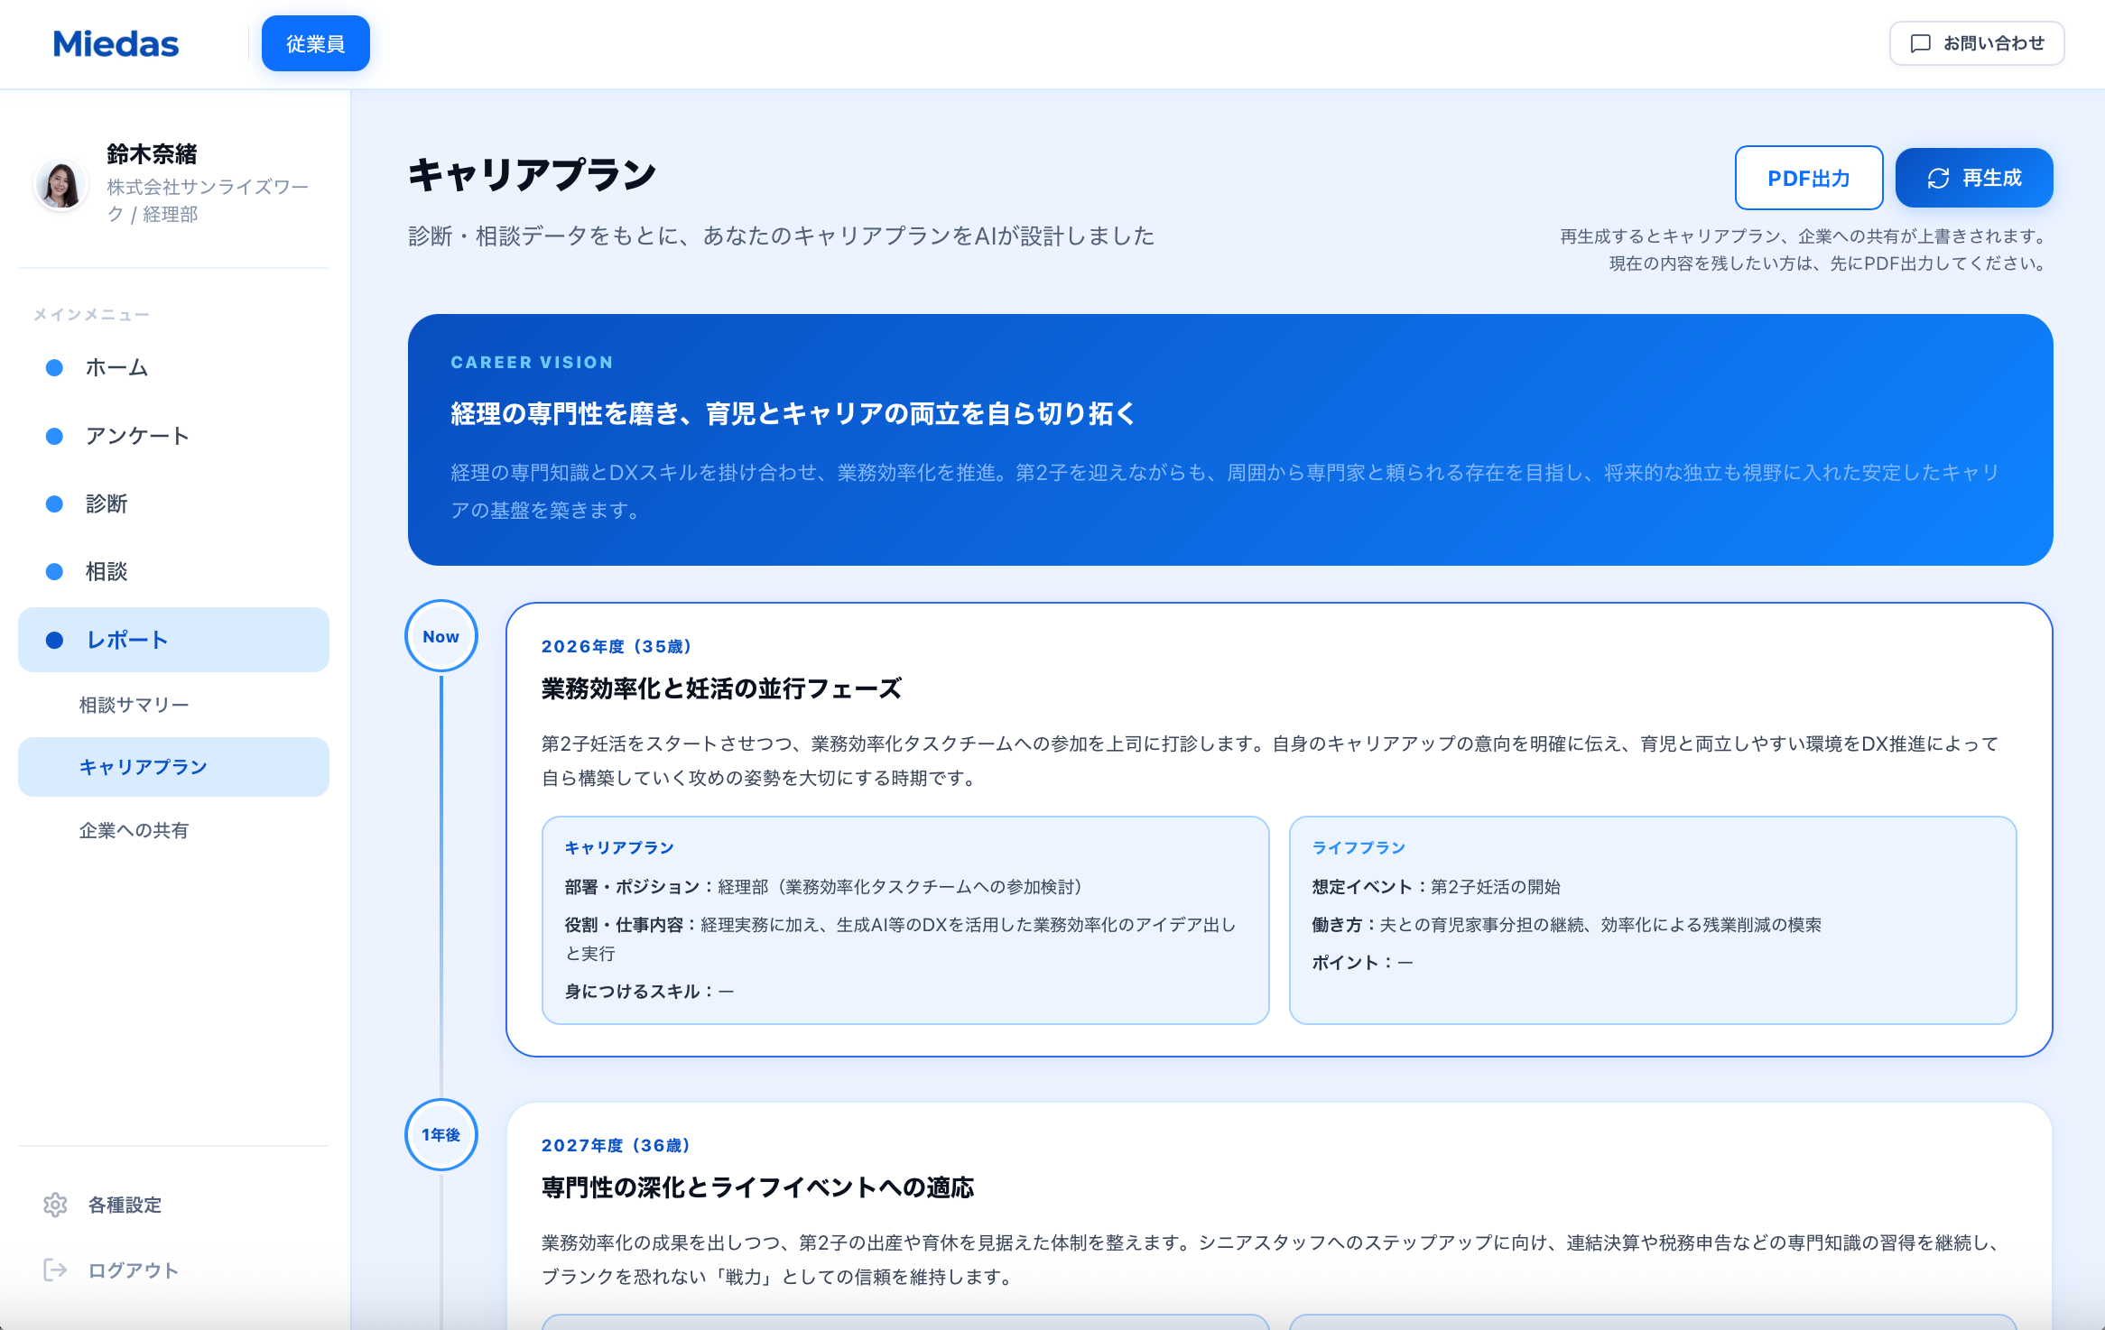Click the blue dot beside 診断

pyautogui.click(x=54, y=503)
